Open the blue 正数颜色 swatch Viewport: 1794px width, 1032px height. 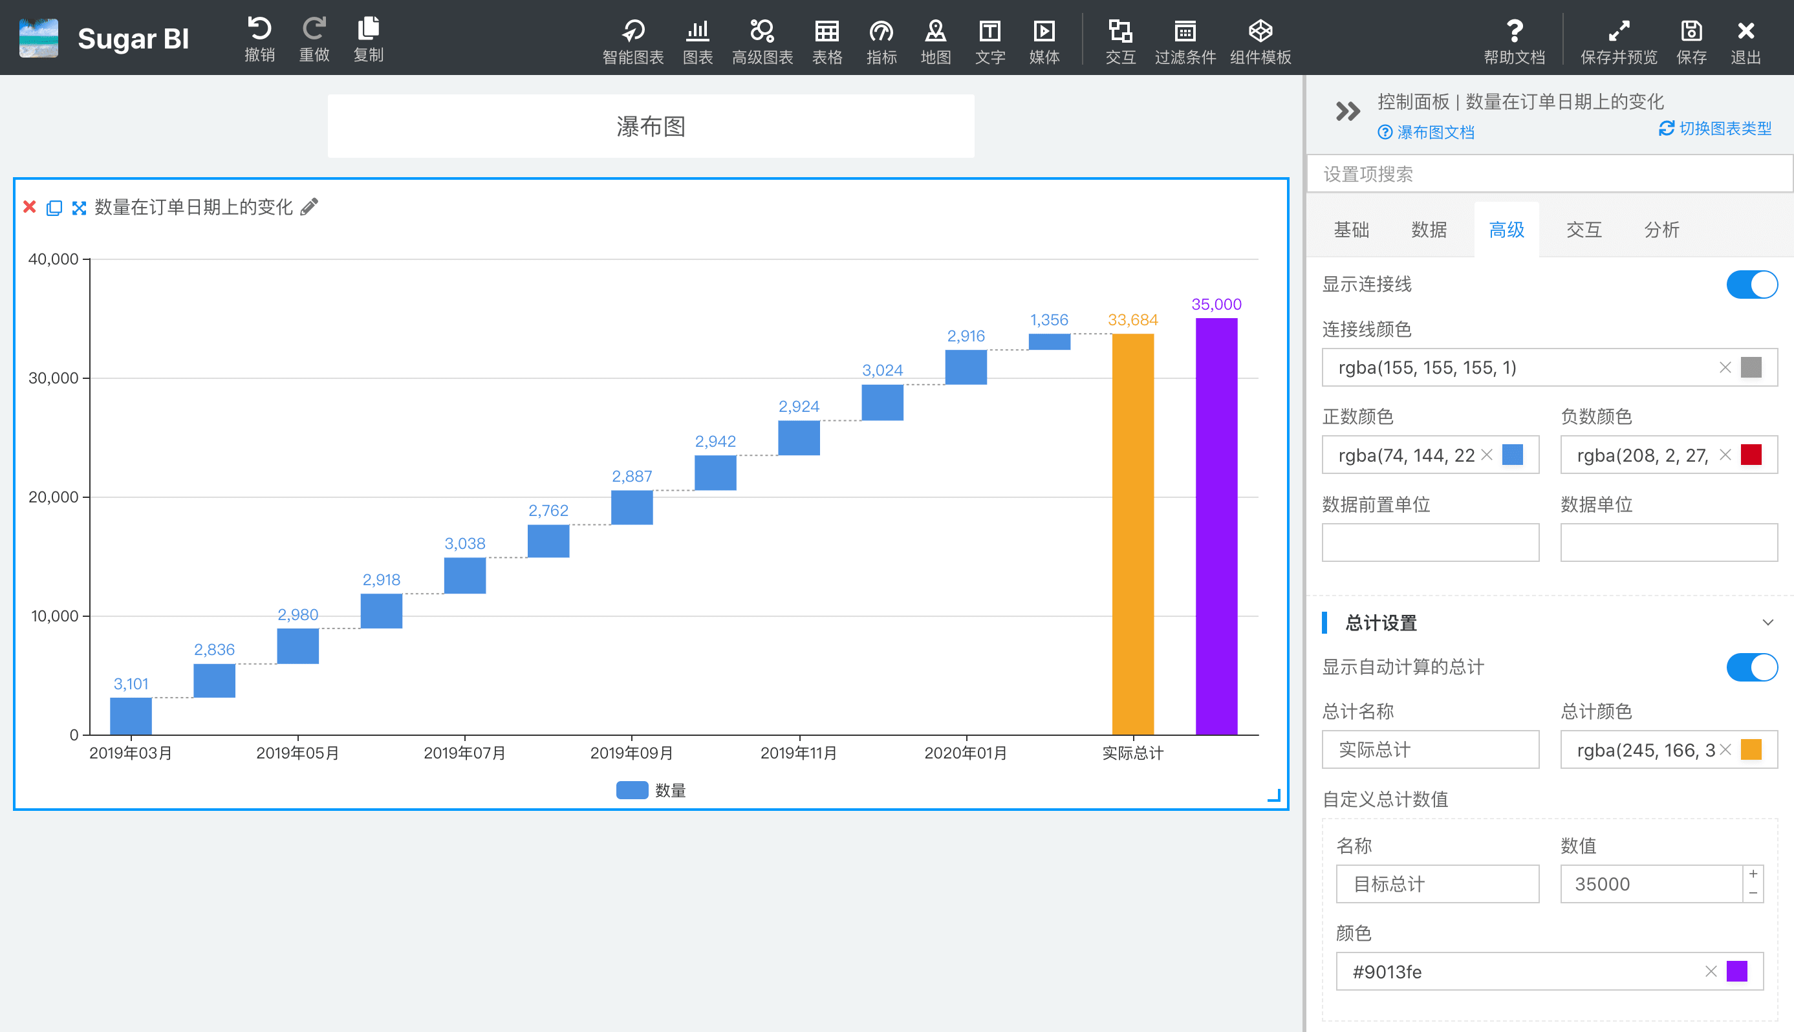(x=1513, y=455)
